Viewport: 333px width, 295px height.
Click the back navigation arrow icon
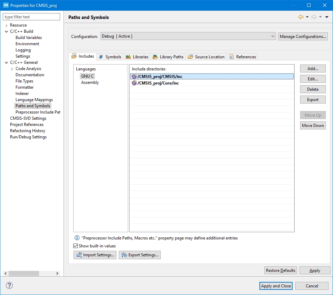pyautogui.click(x=301, y=17)
